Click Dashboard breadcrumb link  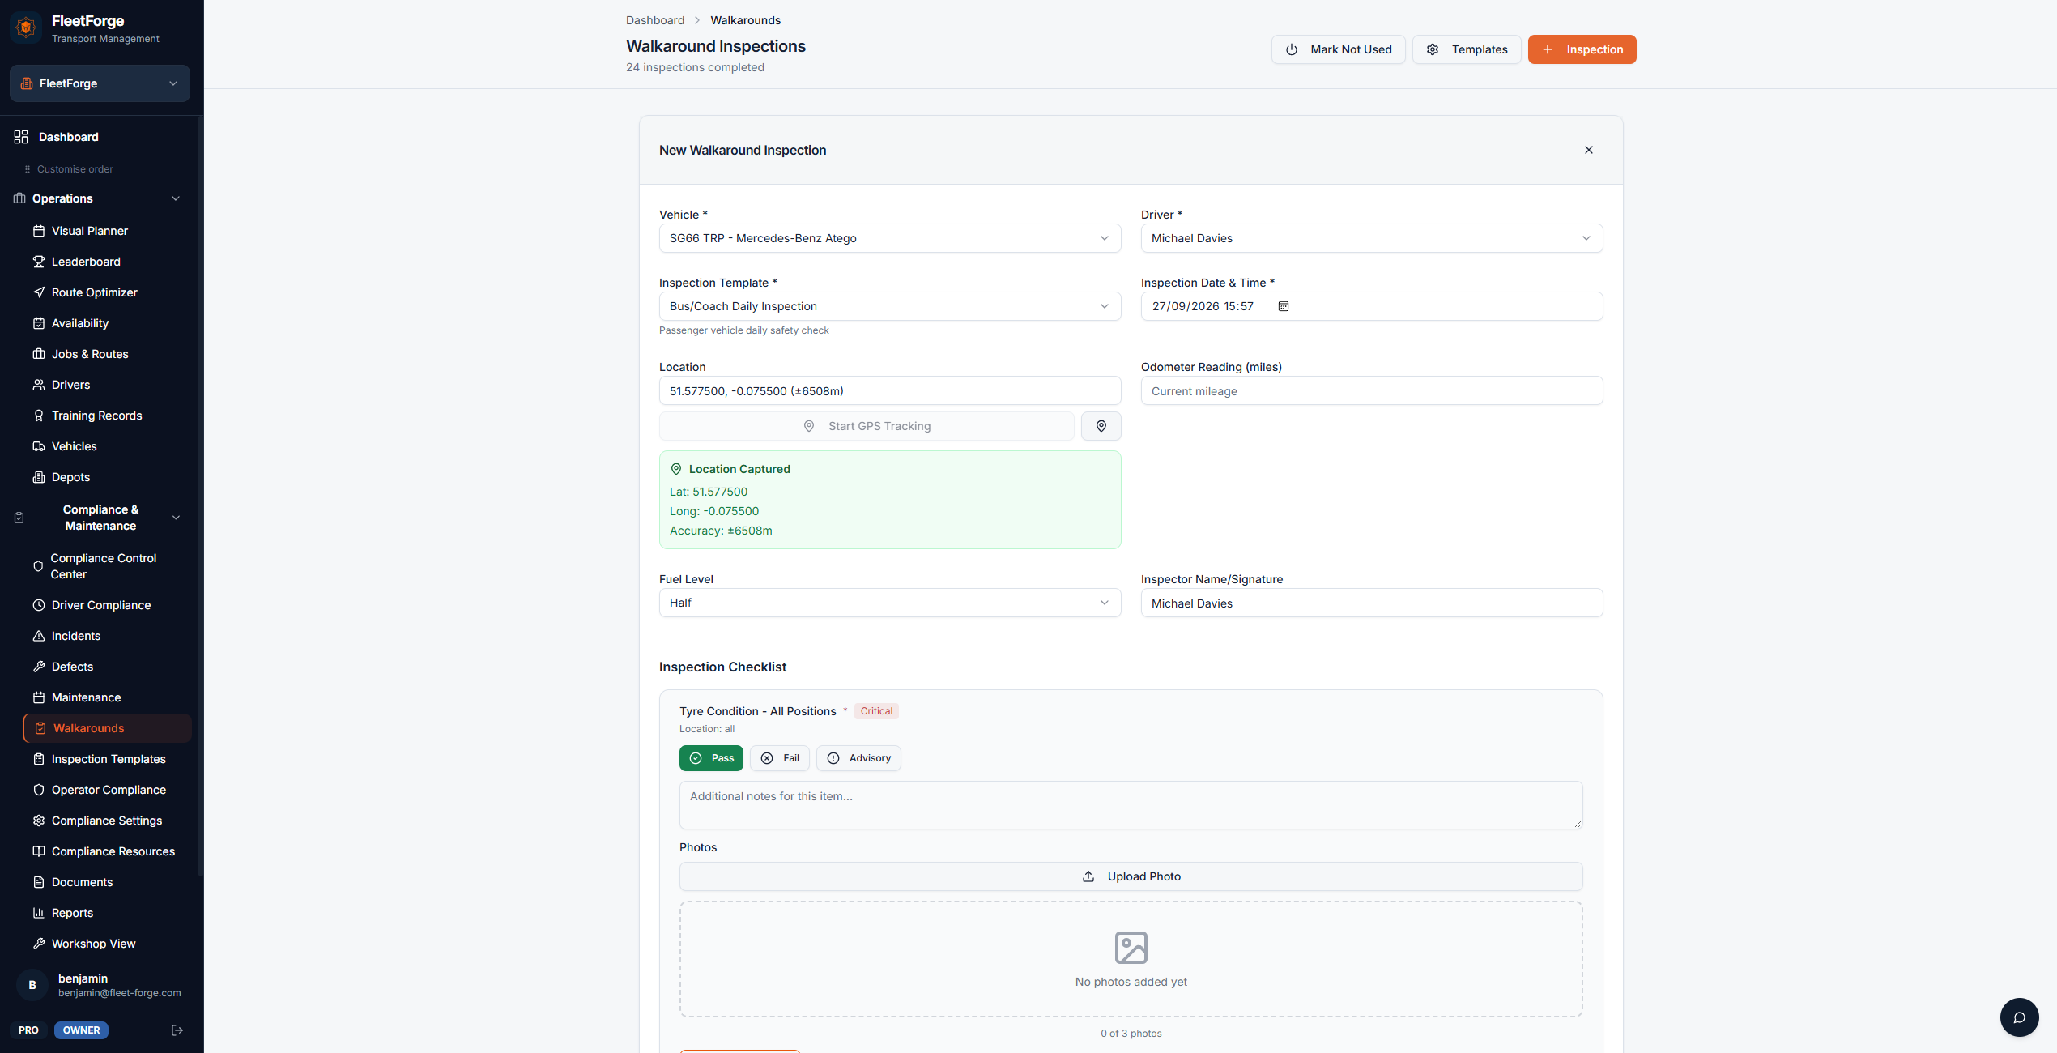coord(655,20)
